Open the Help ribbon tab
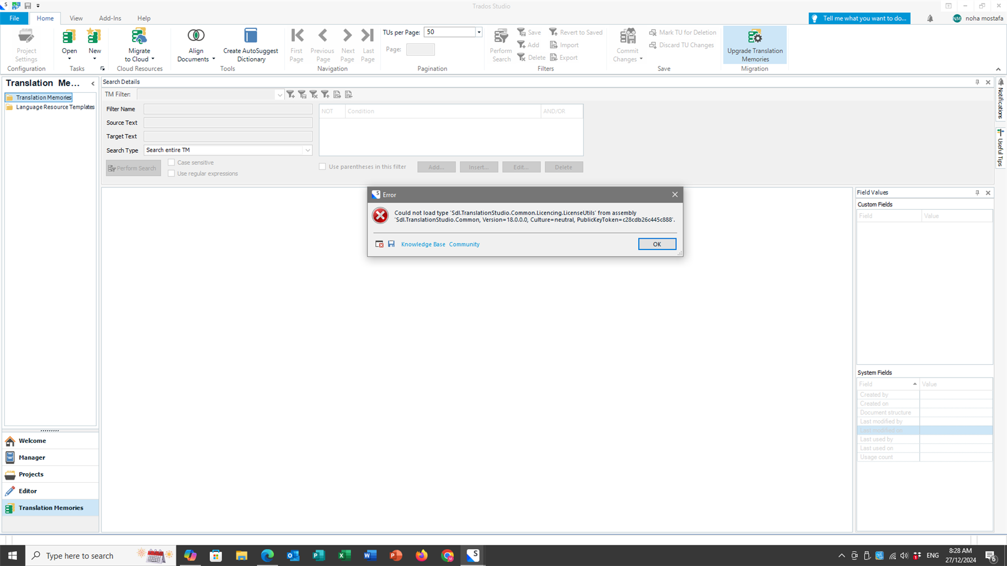This screenshot has width=1007, height=566. pyautogui.click(x=144, y=18)
